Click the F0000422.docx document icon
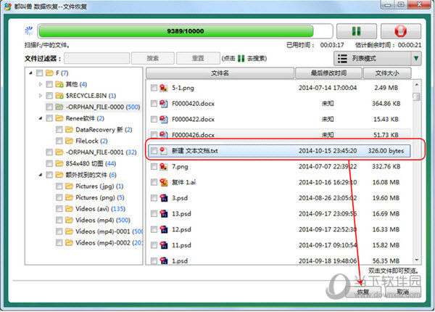The width and height of the screenshot is (435, 312). click(x=164, y=120)
